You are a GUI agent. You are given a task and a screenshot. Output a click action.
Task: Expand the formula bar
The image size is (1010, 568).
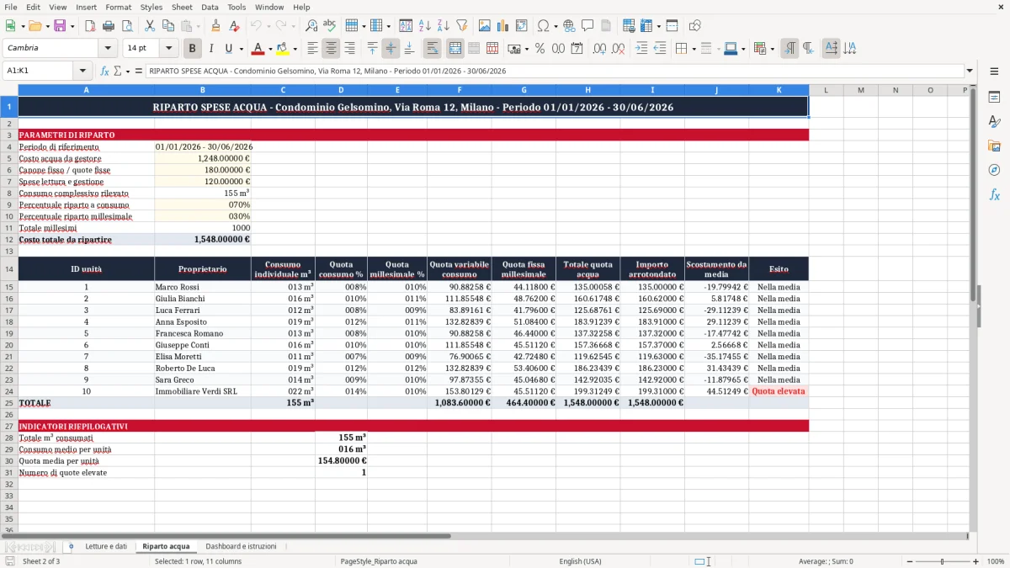[x=970, y=72]
